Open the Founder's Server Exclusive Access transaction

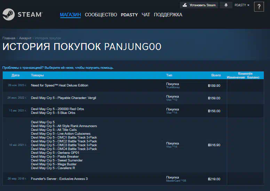[59, 179]
